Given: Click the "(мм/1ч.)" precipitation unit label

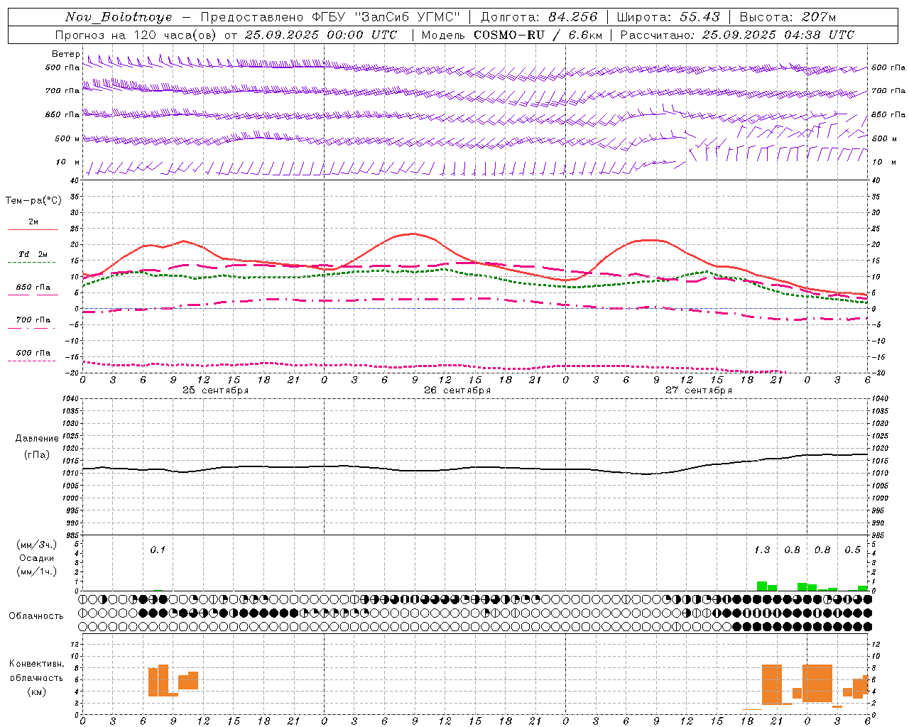Looking at the screenshot, I should (x=37, y=572).
